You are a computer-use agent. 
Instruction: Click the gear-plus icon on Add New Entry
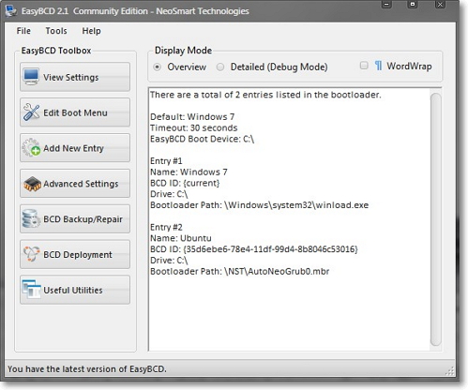pos(31,147)
